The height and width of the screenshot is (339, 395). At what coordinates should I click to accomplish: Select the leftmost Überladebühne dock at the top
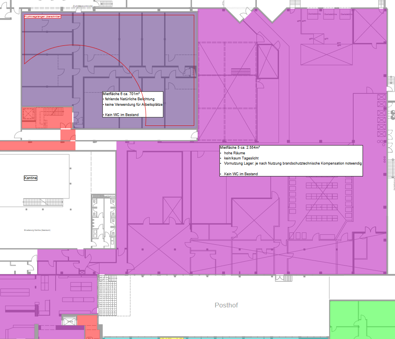point(313,15)
